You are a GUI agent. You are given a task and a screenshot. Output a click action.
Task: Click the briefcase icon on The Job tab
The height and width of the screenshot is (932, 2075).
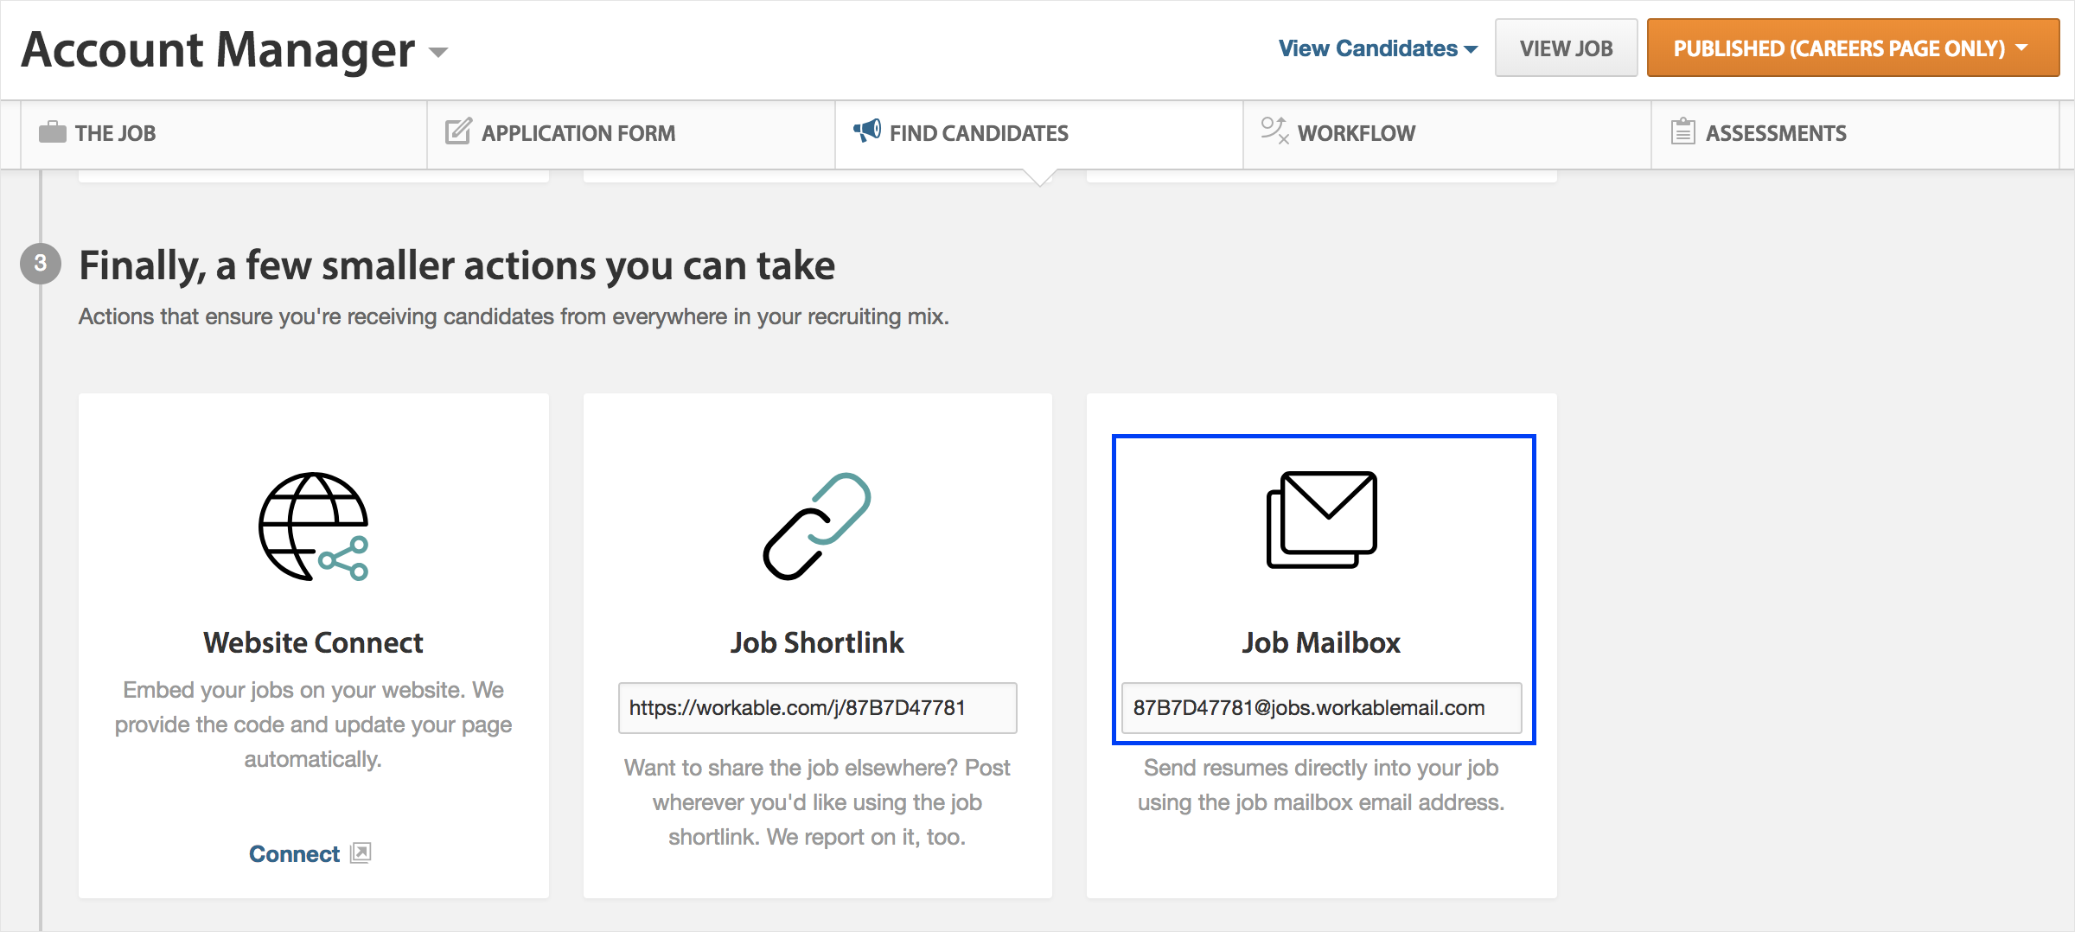click(53, 132)
